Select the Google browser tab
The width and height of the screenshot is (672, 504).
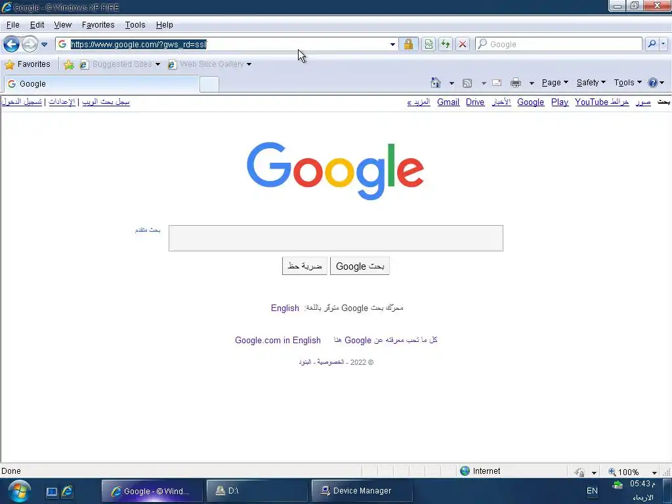click(102, 83)
